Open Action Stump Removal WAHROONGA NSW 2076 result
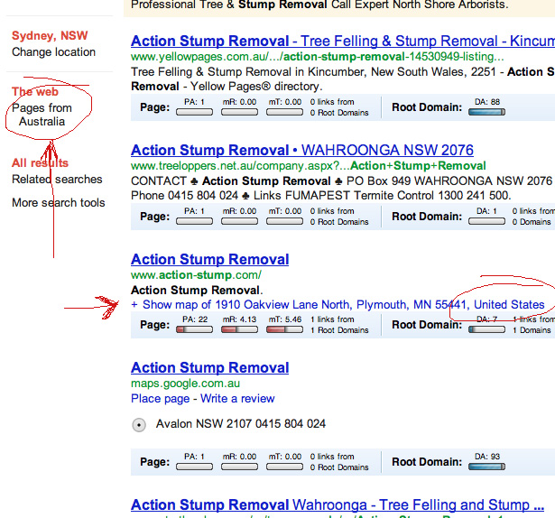 [302, 150]
